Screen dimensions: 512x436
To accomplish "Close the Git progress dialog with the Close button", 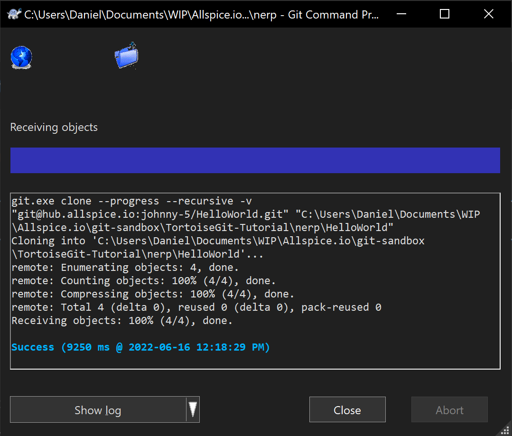I will 347,409.
